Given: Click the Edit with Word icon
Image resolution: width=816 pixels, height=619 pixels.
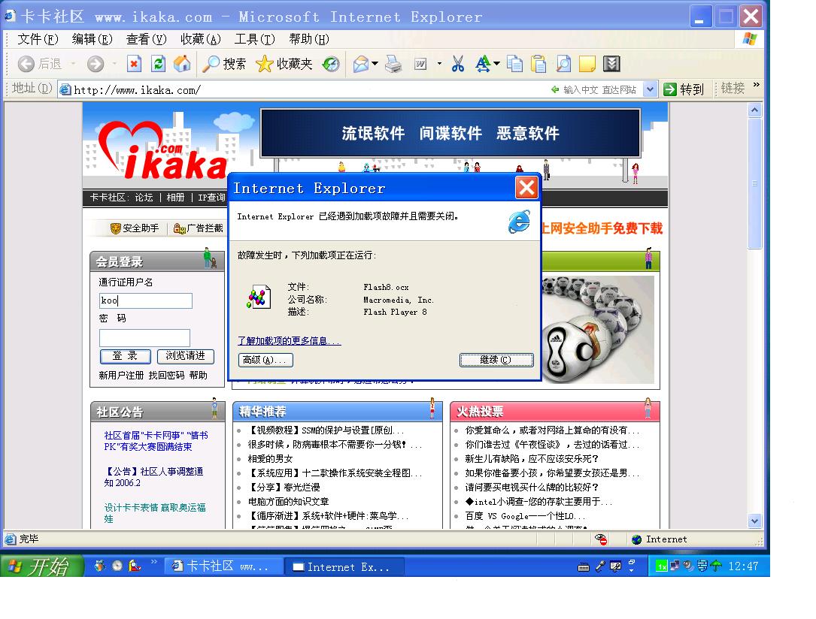Looking at the screenshot, I should 420,64.
